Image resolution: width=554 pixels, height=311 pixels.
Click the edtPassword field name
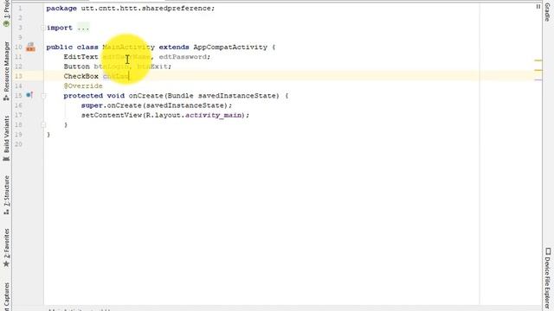[183, 57]
